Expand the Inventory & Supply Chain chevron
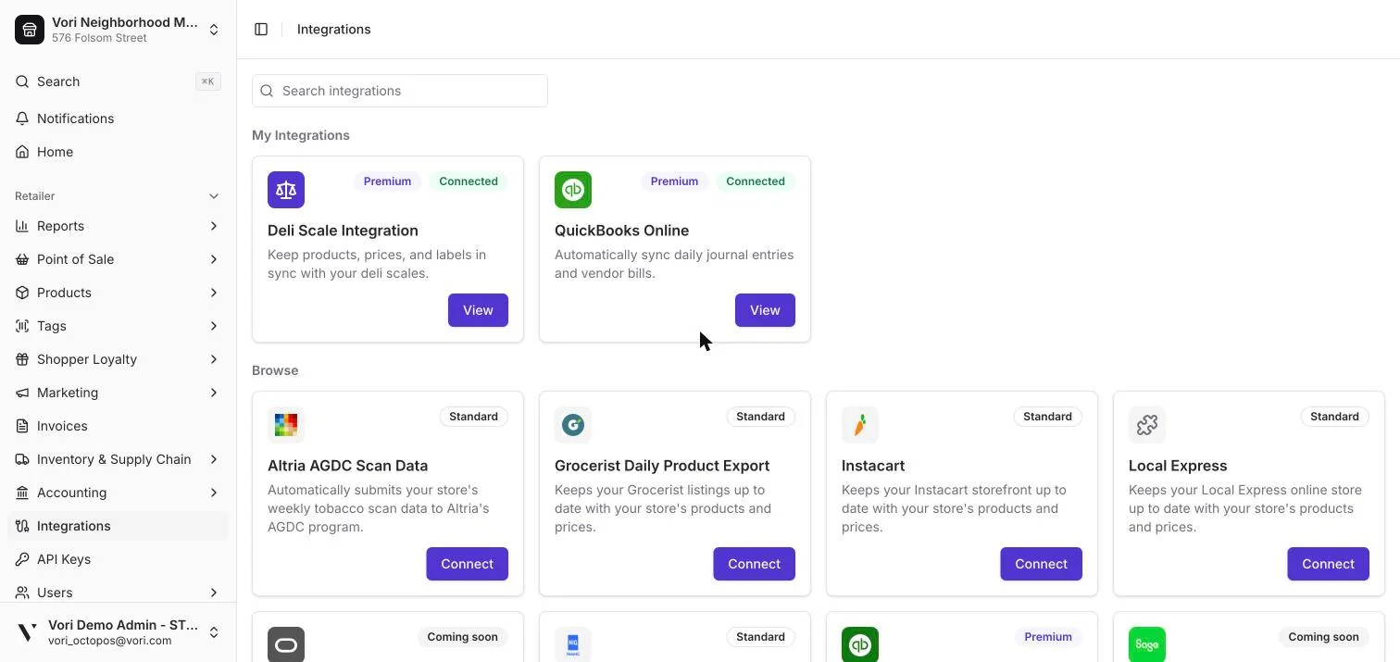The height and width of the screenshot is (662, 1400). point(214,459)
